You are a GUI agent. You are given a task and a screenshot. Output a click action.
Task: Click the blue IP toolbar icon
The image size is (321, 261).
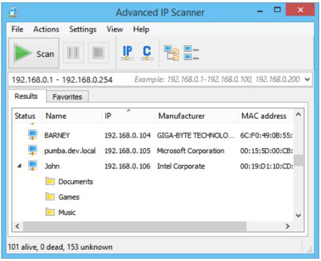click(127, 53)
